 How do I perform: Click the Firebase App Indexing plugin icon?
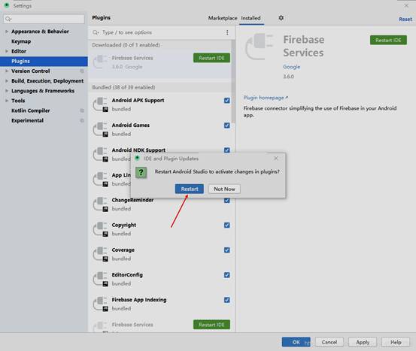point(101,304)
